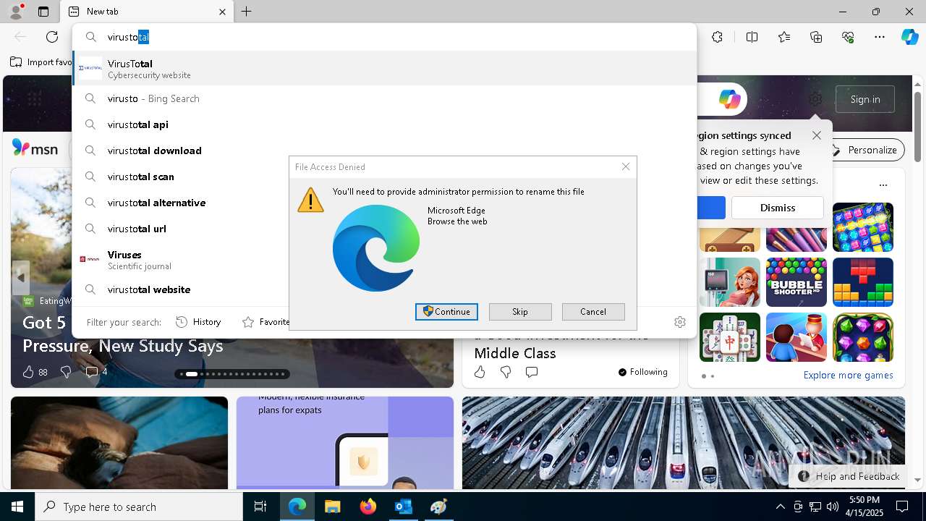Open comments on Middle Class article
Screen dimensions: 926x521
(532, 372)
